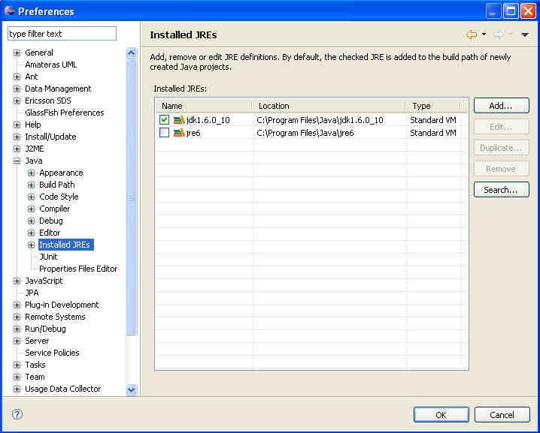Screen dimensions: 540x433
Task: Click the Edit... button
Action: (x=502, y=127)
